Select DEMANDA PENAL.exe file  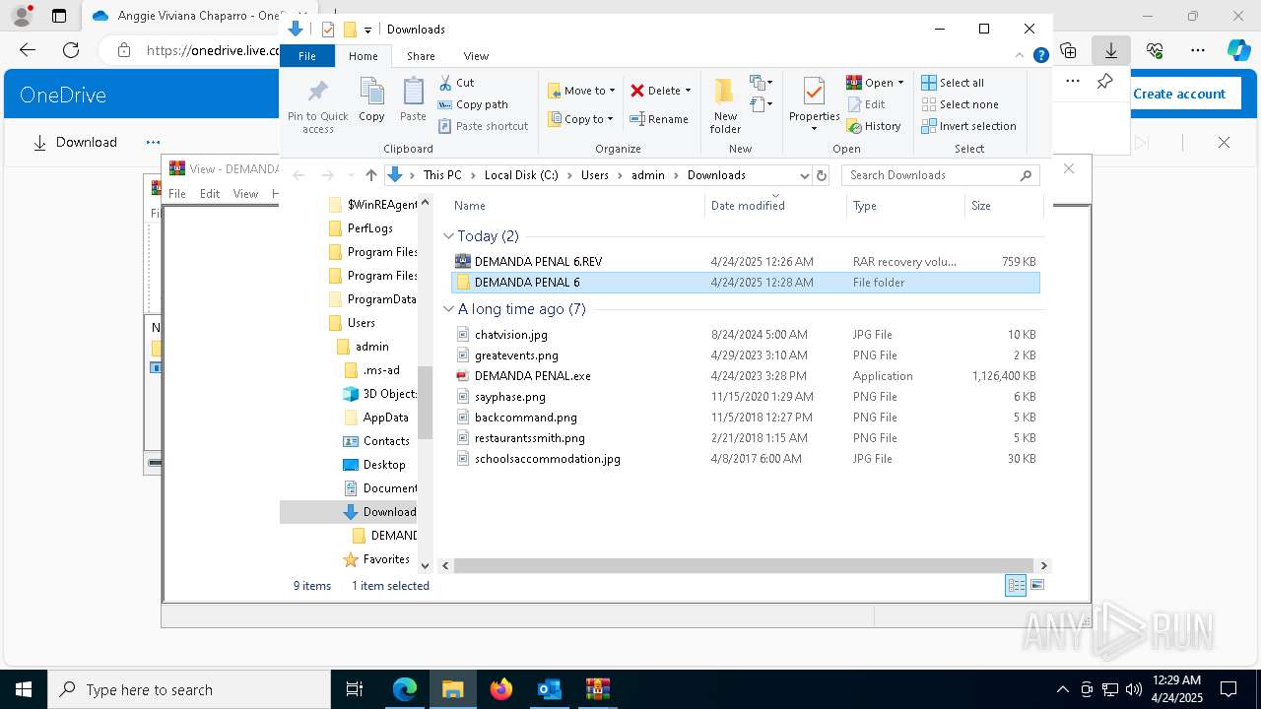click(745, 376)
